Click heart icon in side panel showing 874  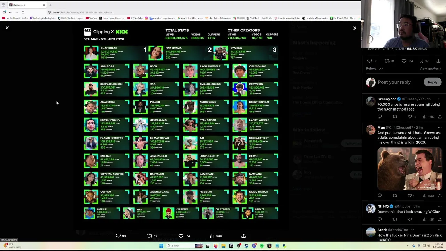(x=404, y=61)
